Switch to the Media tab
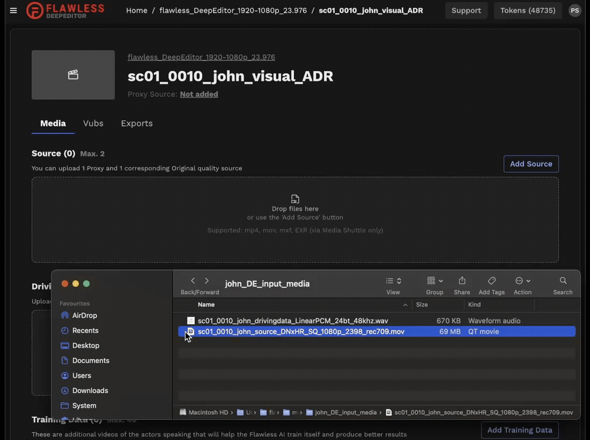The width and height of the screenshot is (590, 440). [53, 123]
